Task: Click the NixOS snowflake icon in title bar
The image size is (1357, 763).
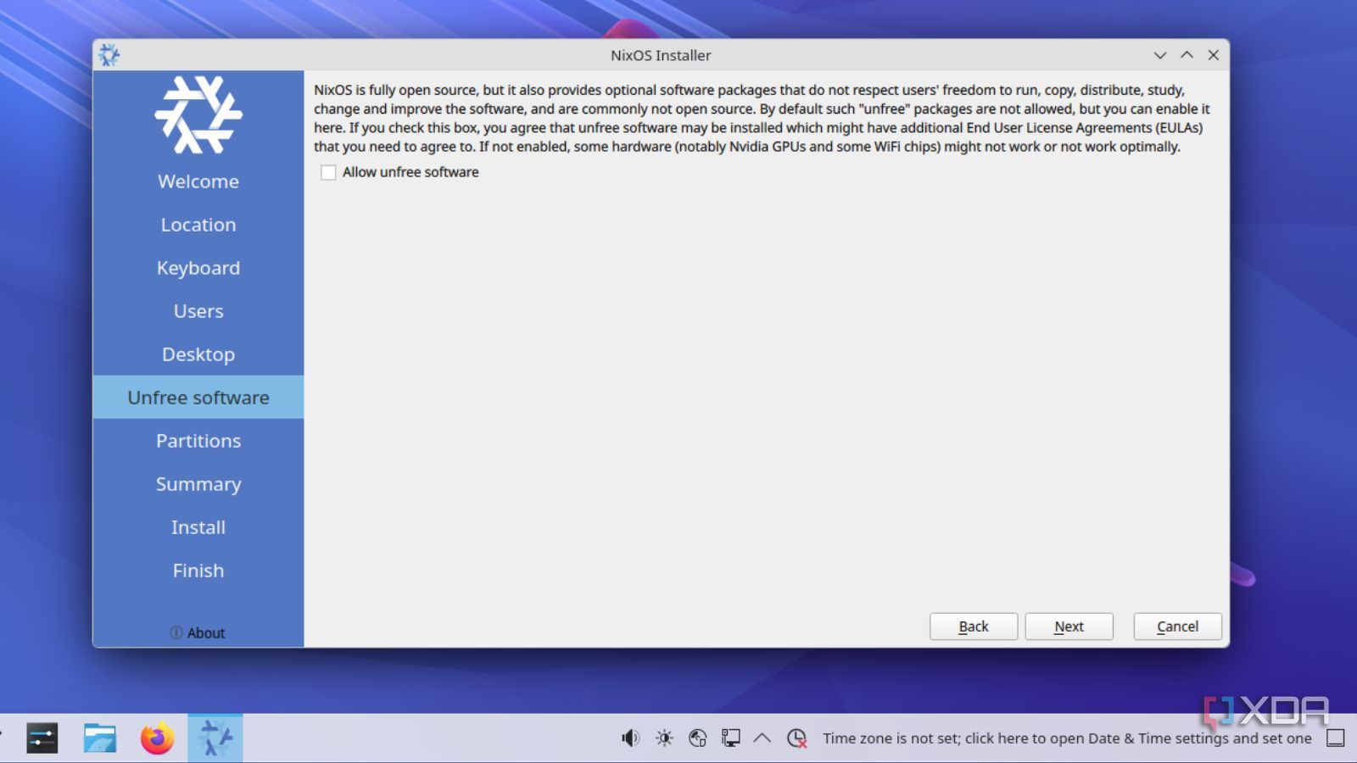Action: click(x=109, y=55)
